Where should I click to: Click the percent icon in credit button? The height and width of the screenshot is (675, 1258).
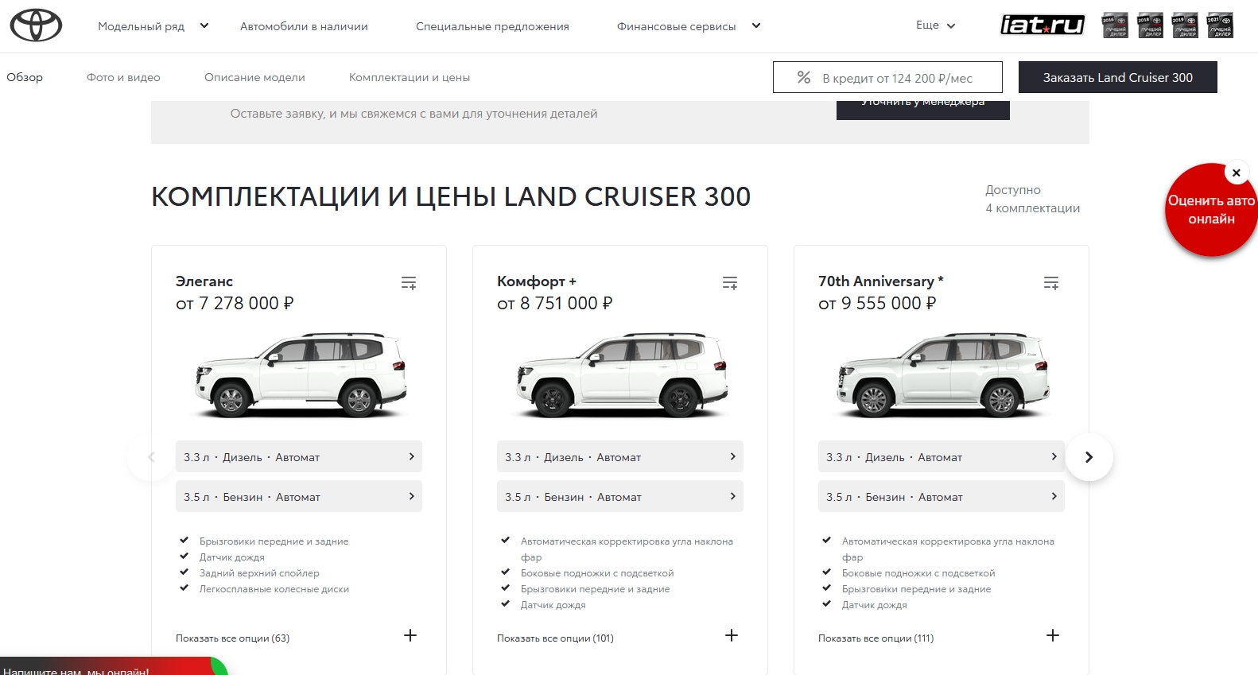point(804,77)
